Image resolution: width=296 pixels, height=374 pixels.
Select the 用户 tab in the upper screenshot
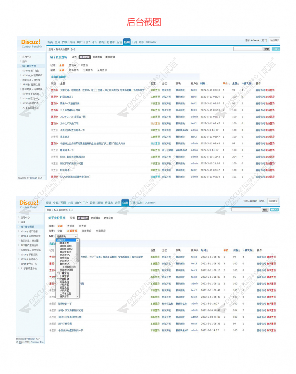(80, 42)
